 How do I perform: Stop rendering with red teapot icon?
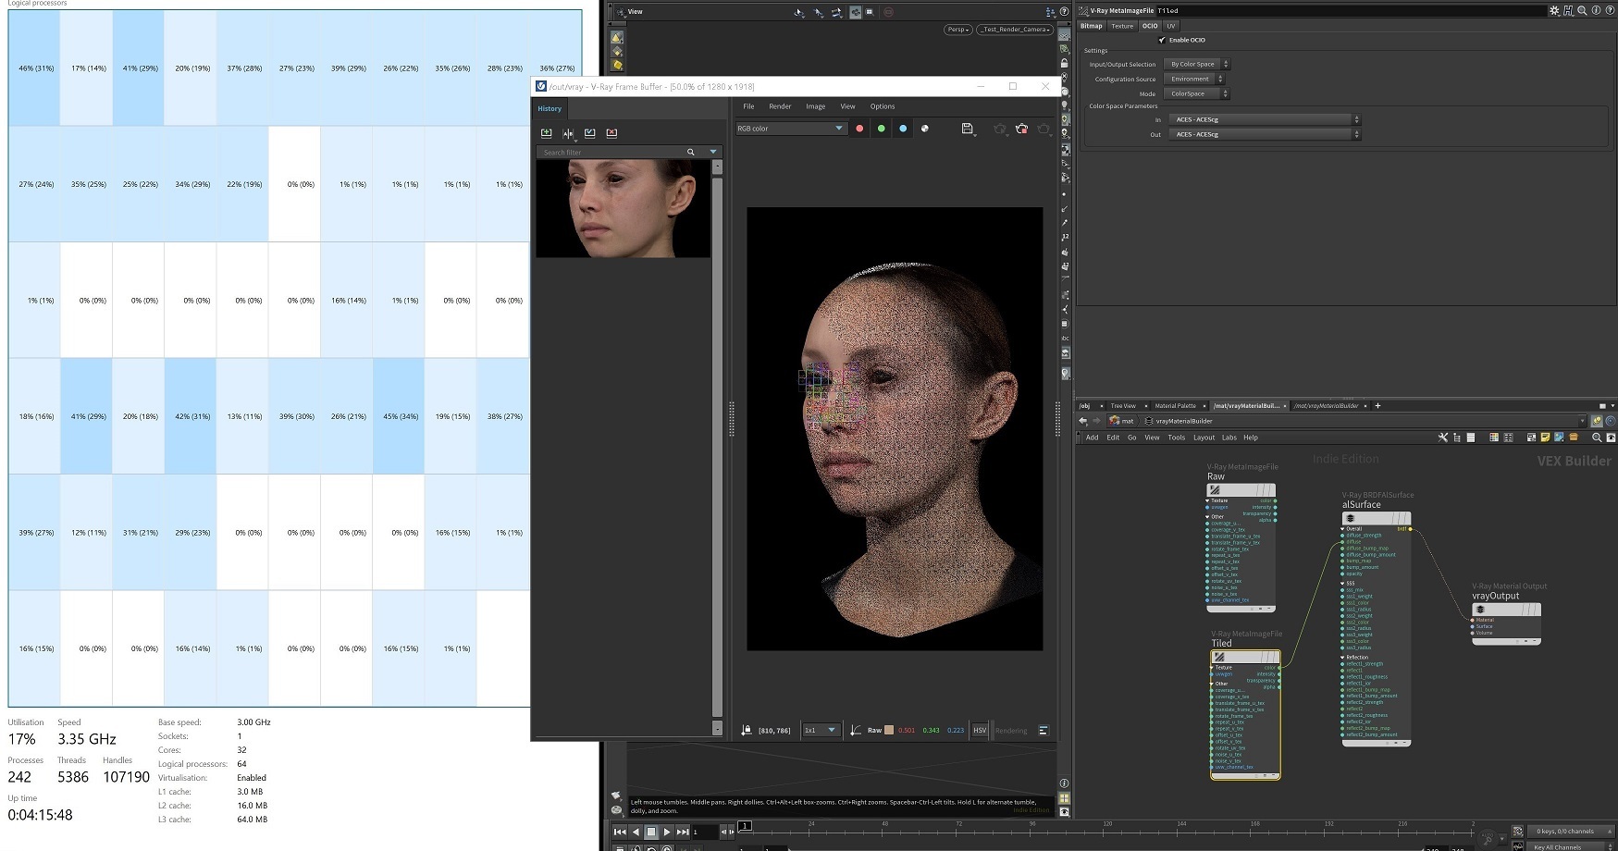(x=1022, y=129)
